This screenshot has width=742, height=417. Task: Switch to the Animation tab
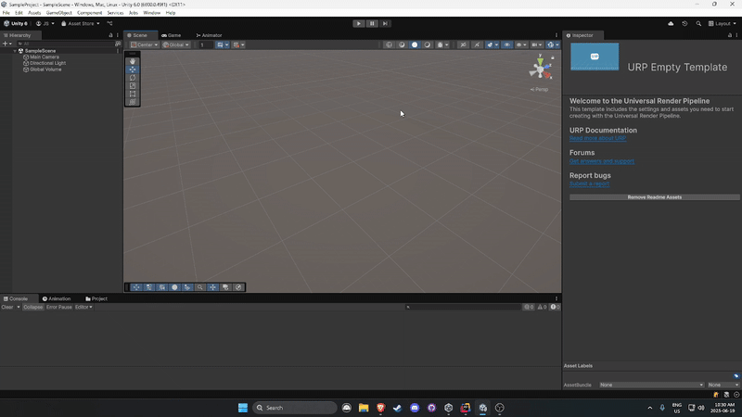tap(57, 298)
